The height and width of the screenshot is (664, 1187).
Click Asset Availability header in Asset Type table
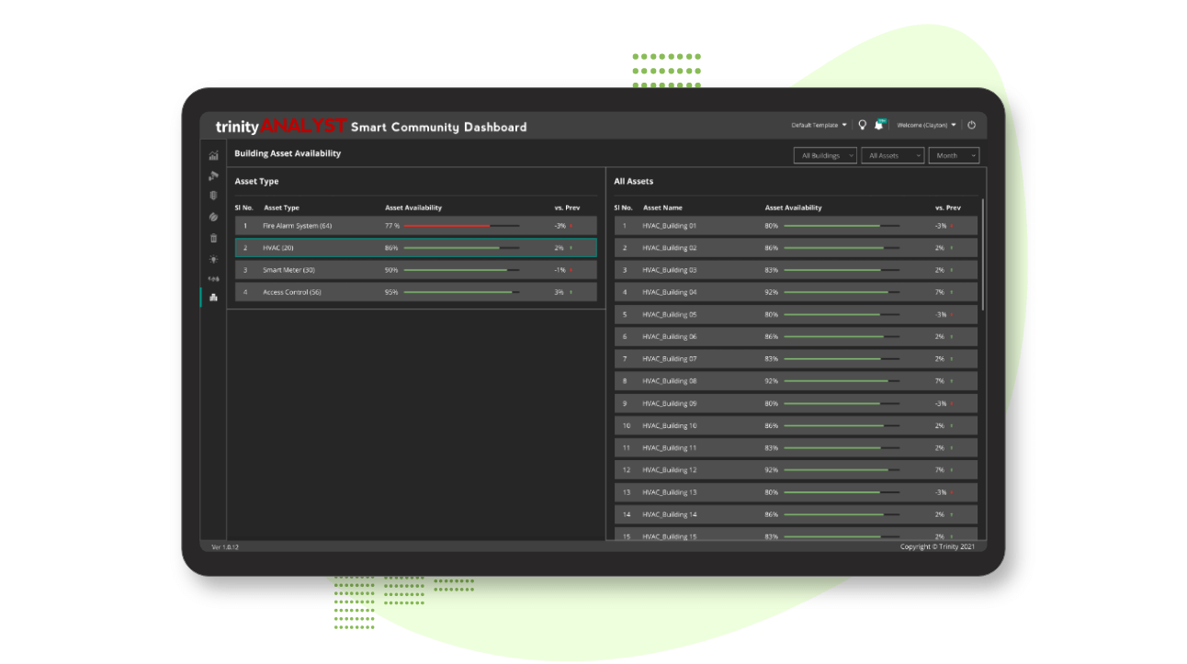[413, 208]
